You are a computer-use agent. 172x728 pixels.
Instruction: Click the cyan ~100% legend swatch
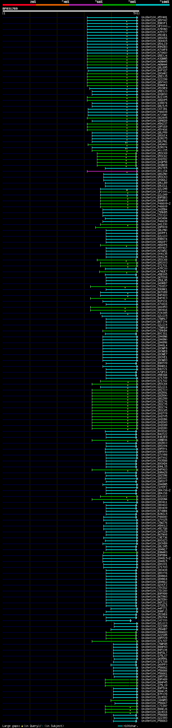[152, 5]
